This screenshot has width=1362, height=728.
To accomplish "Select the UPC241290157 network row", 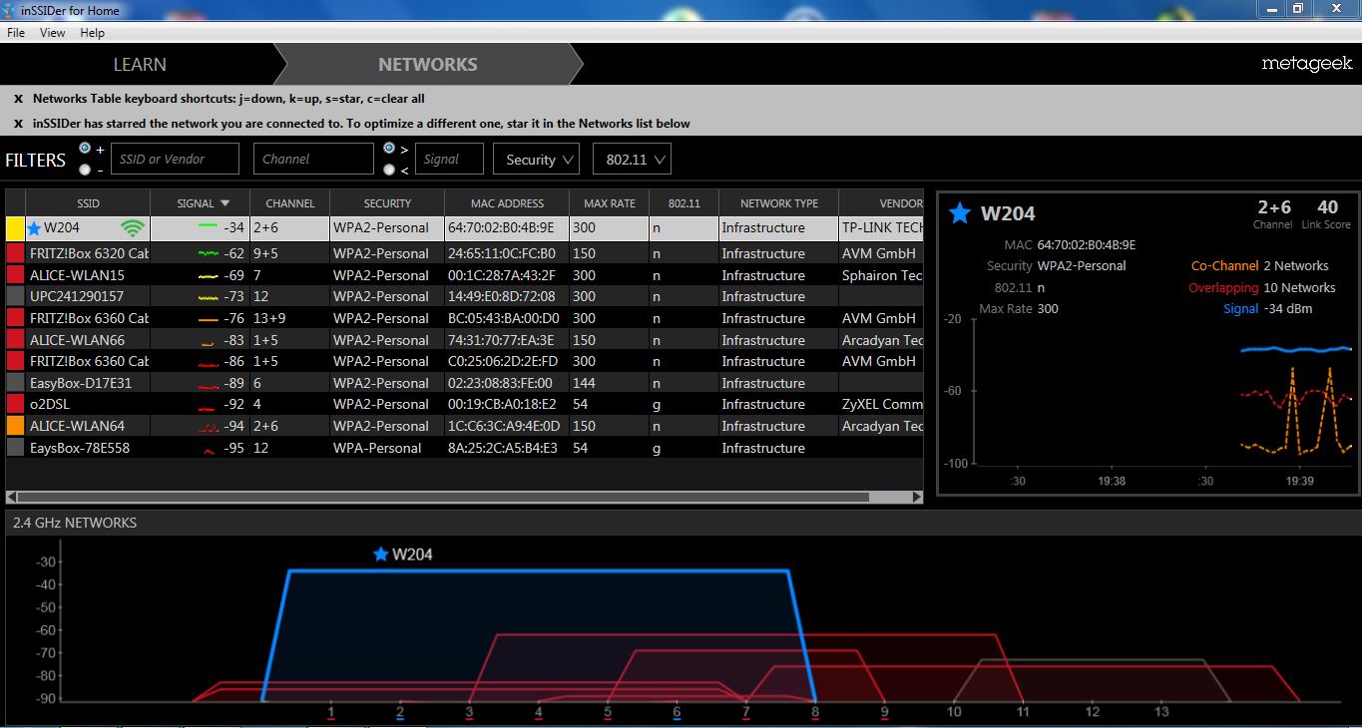I will tap(465, 296).
